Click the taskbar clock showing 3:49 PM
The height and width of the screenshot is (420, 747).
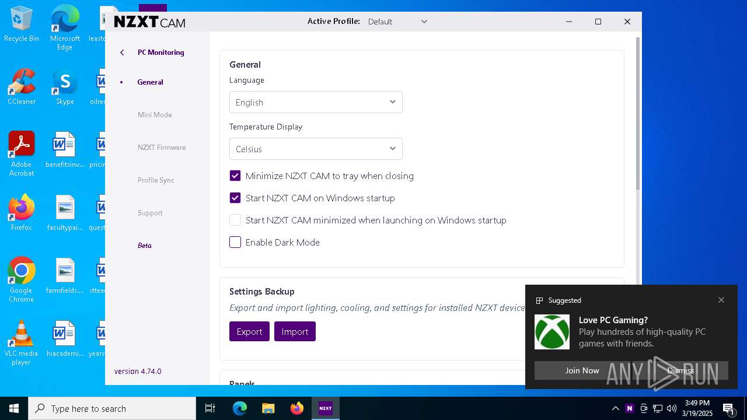click(697, 408)
